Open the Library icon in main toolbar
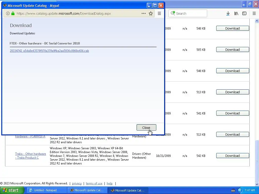259x194 pixels. click(x=236, y=14)
